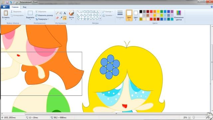Open the Толщина line thickness dropdown
The height and width of the screenshot is (120, 213).
pos(120,15)
